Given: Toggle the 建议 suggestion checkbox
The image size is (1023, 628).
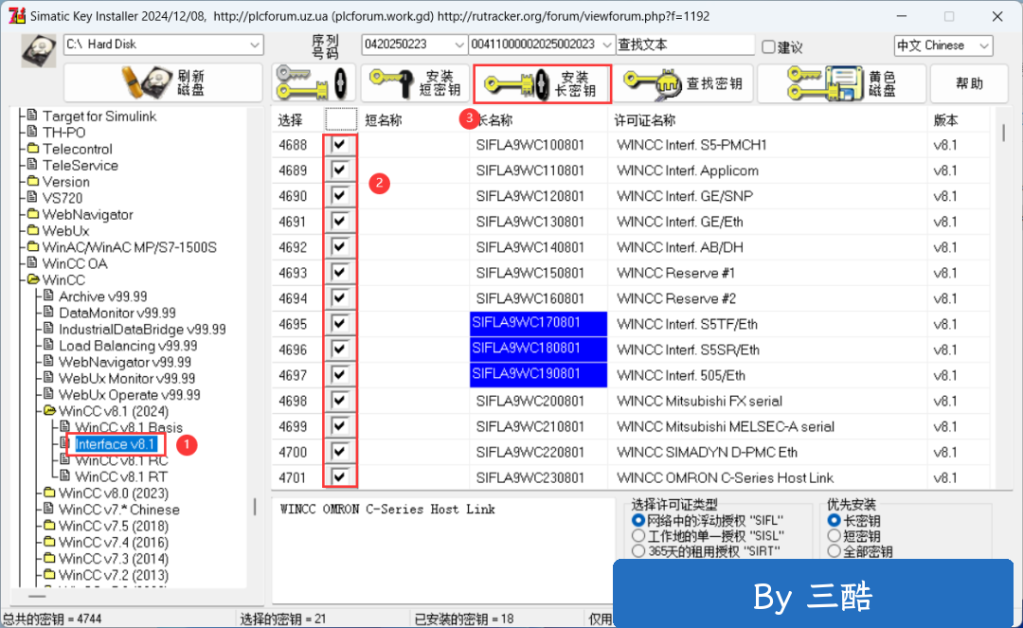Looking at the screenshot, I should coord(768,47).
